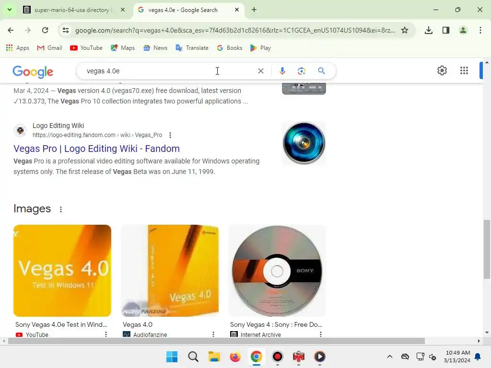Click the vertical page scrollbar thumb
Screen dimensions: 491x368
(487, 249)
